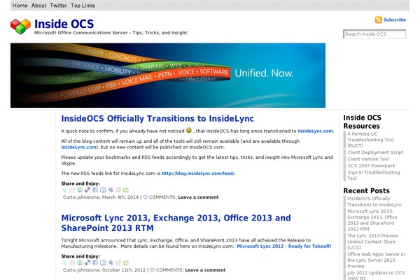
Task: Click the Unified. Now. banner image
Action: pos(168,76)
